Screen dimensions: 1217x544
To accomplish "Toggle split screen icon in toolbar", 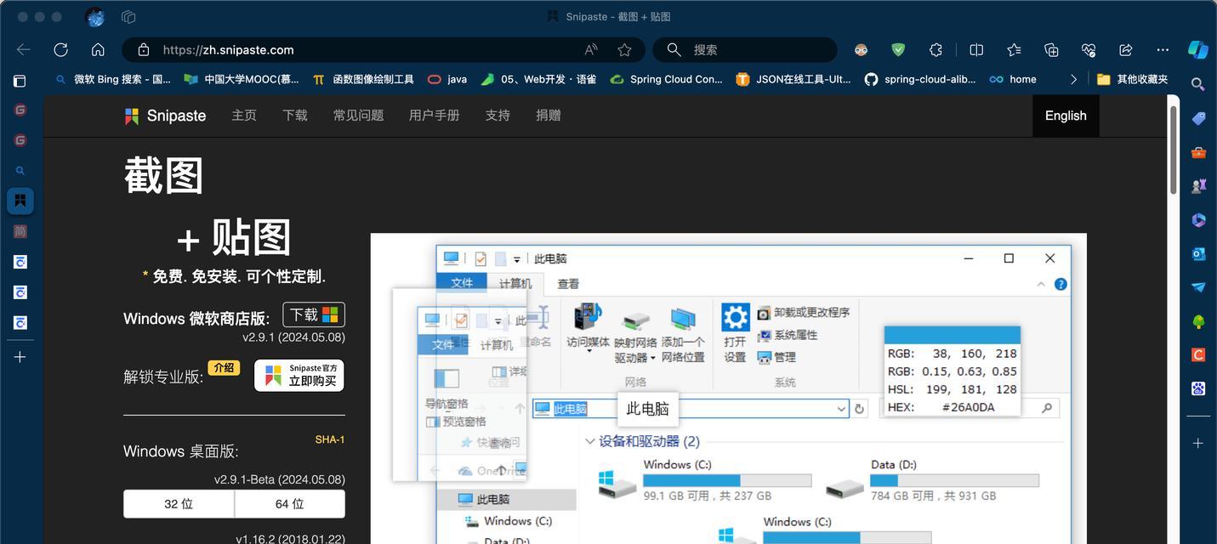I will [x=976, y=49].
